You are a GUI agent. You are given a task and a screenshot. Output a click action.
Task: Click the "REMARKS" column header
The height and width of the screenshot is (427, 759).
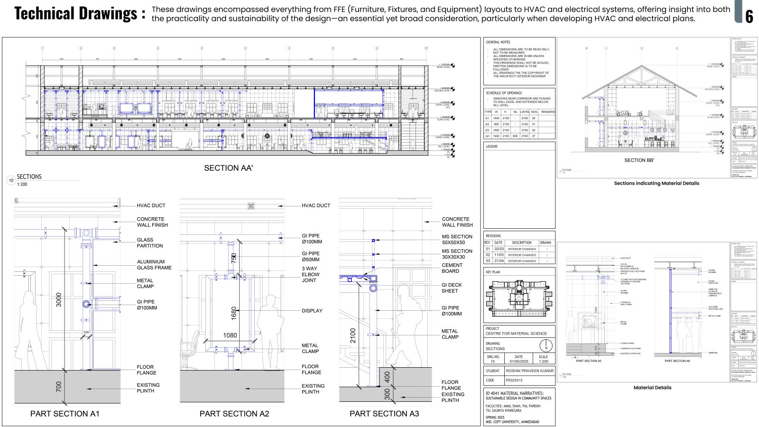pos(548,112)
